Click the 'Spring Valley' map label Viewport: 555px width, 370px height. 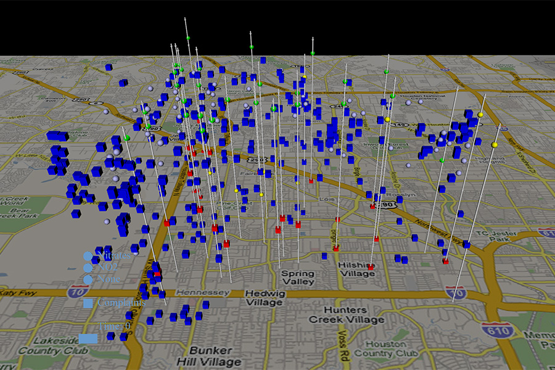pyautogui.click(x=298, y=277)
